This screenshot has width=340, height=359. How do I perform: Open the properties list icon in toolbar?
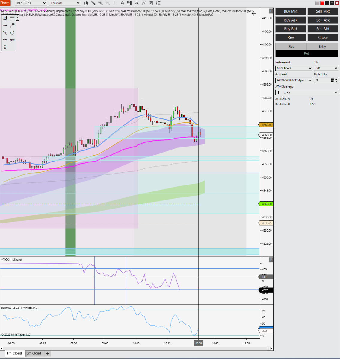pos(158,3)
